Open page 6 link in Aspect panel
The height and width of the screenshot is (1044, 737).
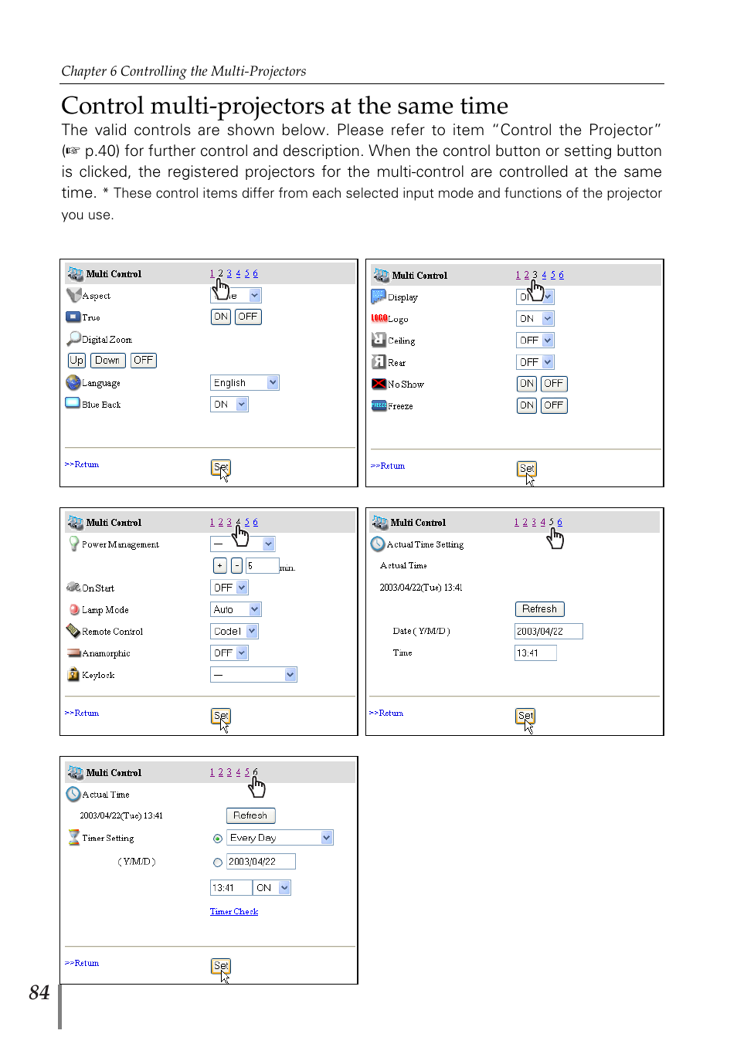pyautogui.click(x=256, y=273)
